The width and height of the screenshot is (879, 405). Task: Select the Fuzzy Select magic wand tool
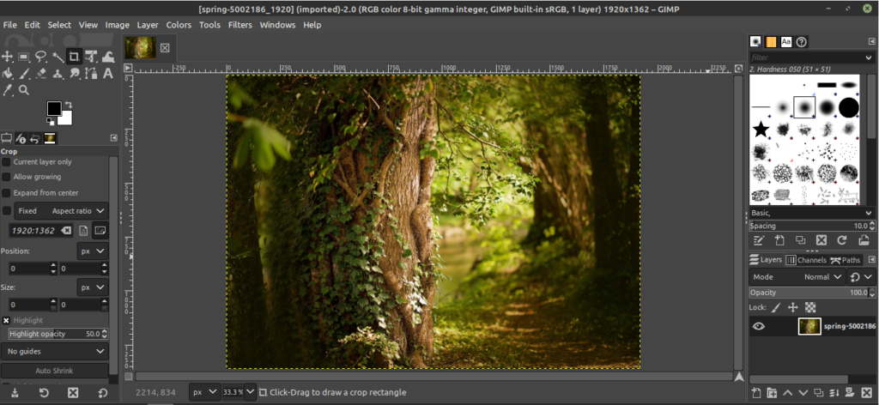click(58, 57)
